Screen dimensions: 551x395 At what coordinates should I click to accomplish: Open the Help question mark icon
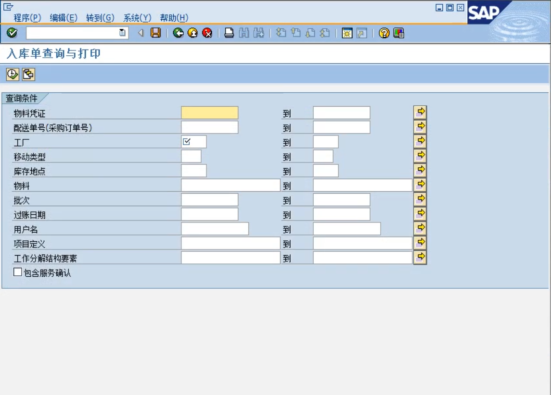coord(384,33)
